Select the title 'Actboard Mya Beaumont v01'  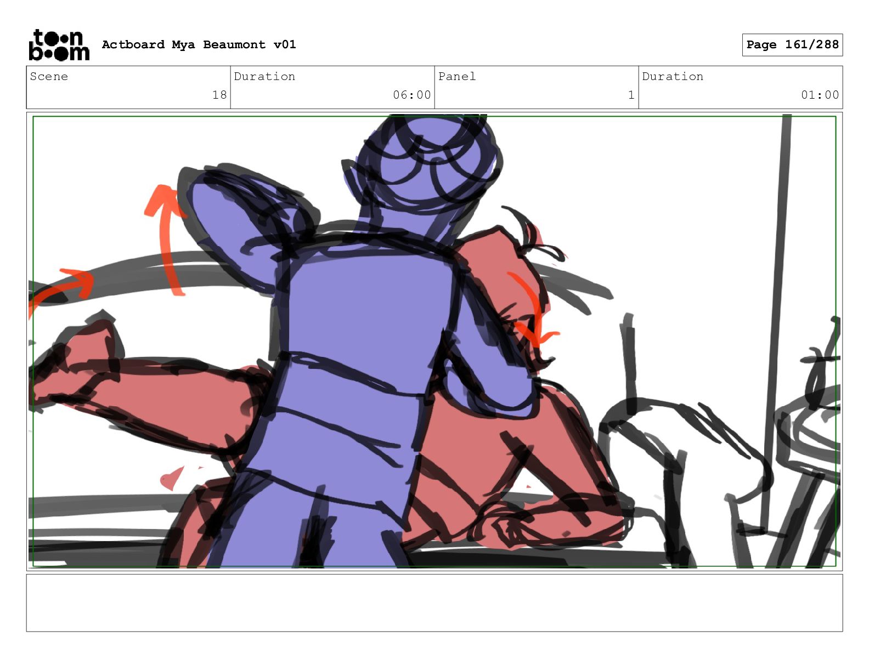coord(199,44)
